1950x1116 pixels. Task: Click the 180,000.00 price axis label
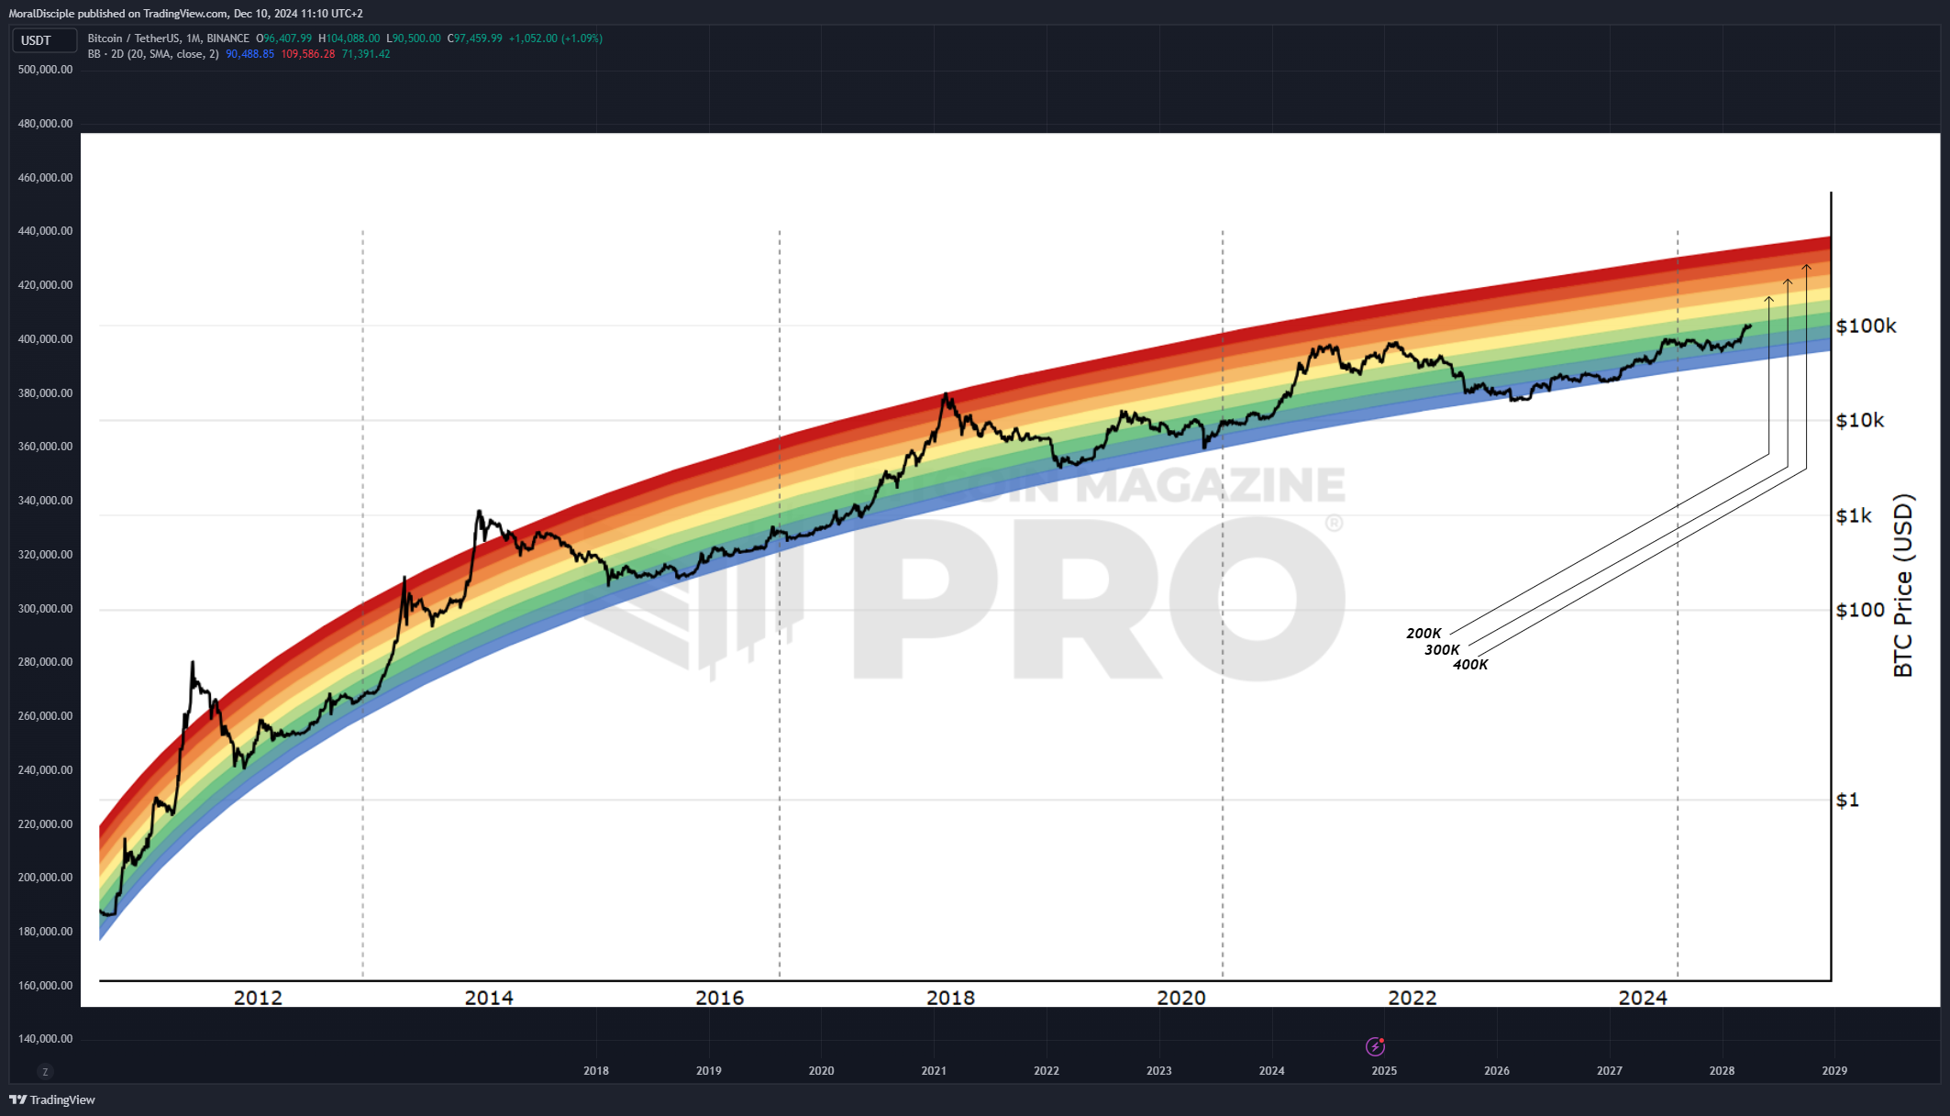click(x=45, y=932)
